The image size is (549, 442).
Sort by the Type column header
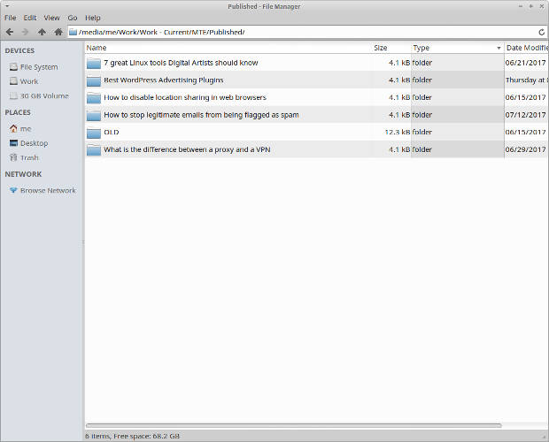click(x=457, y=48)
